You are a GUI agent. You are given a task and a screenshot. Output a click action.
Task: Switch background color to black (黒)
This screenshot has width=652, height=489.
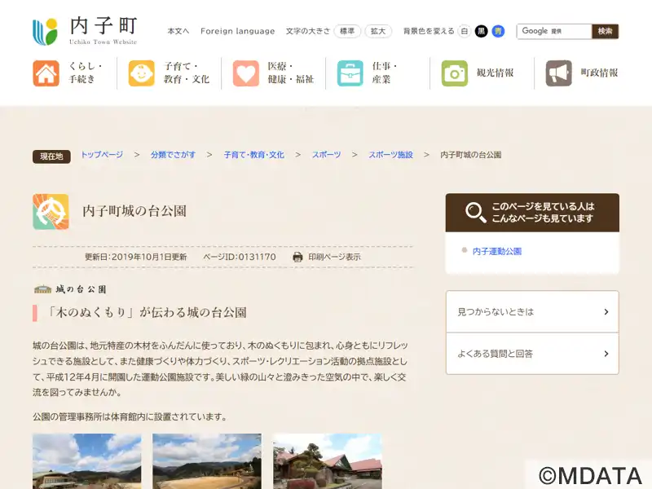pyautogui.click(x=481, y=31)
